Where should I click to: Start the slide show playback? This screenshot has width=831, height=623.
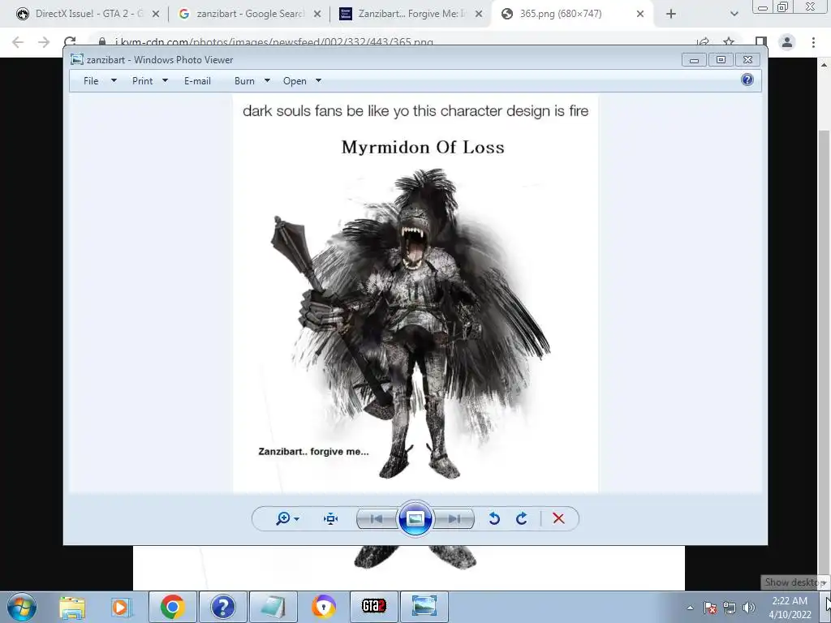pyautogui.click(x=415, y=518)
